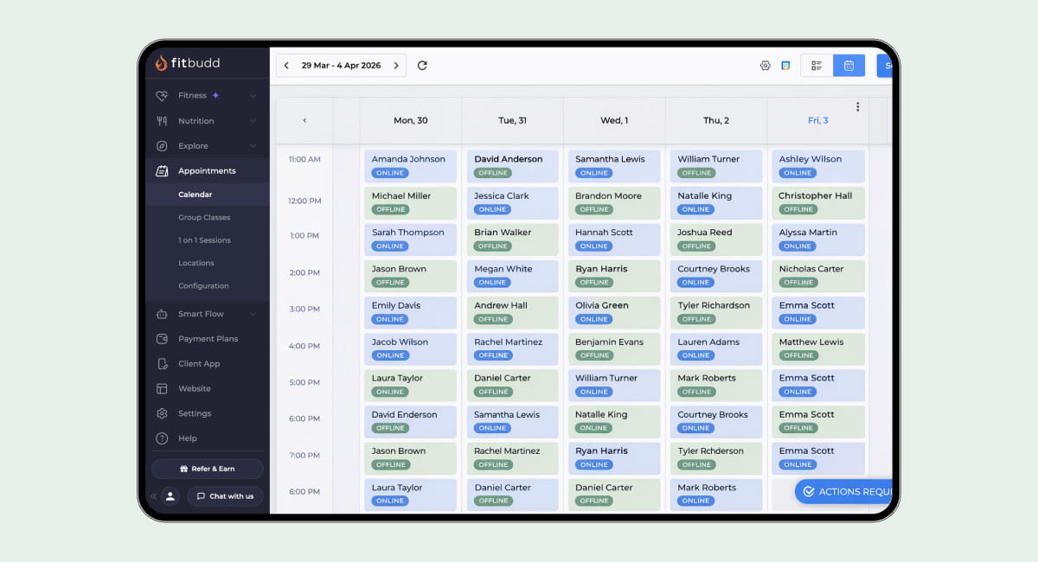Viewport: 1038px width, 562px height.
Task: Expand the Smart Flow menu chevron
Action: [x=253, y=314]
